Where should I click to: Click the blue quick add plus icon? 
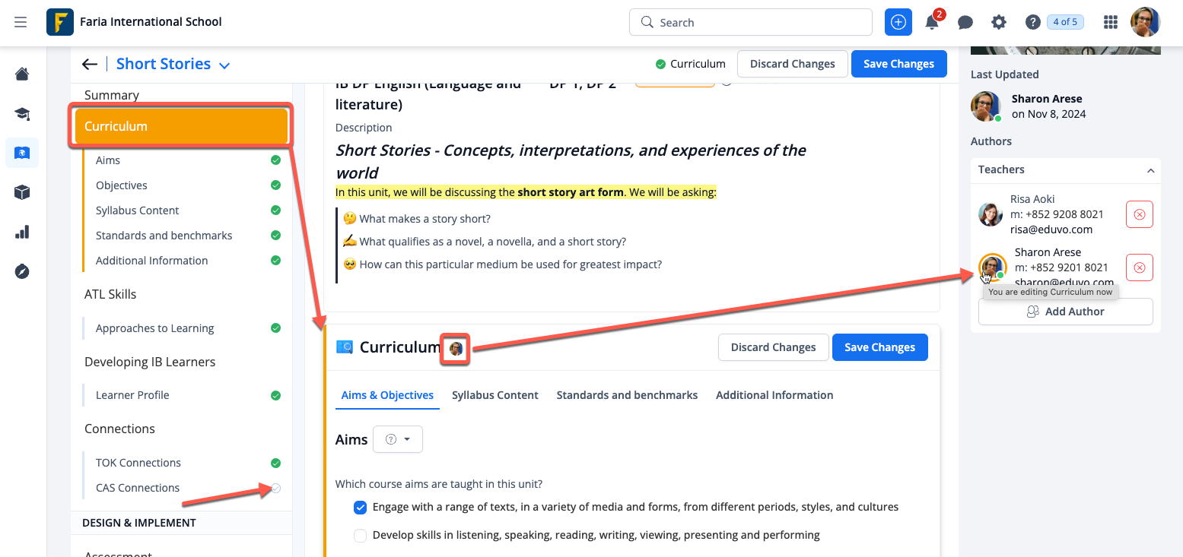click(898, 22)
